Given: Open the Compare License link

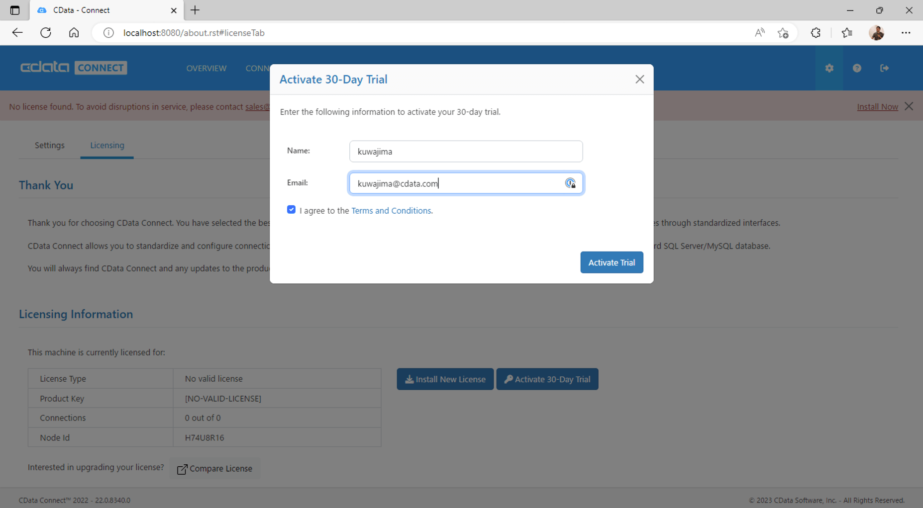Looking at the screenshot, I should [214, 468].
